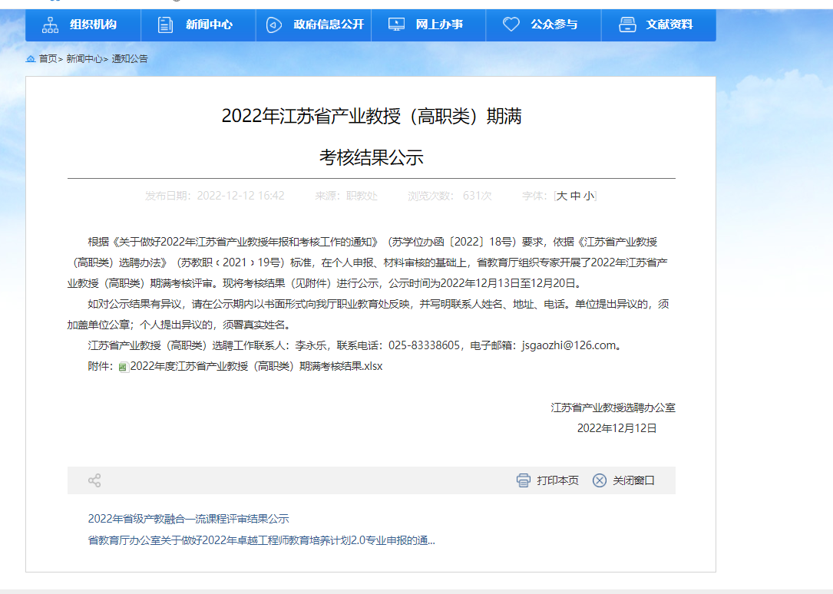Screen dimensions: 833x594
Task: Click the home icon in breadcrumb
Action: [31, 59]
